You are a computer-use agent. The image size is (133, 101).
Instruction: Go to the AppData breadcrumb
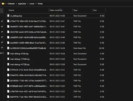[22, 4]
